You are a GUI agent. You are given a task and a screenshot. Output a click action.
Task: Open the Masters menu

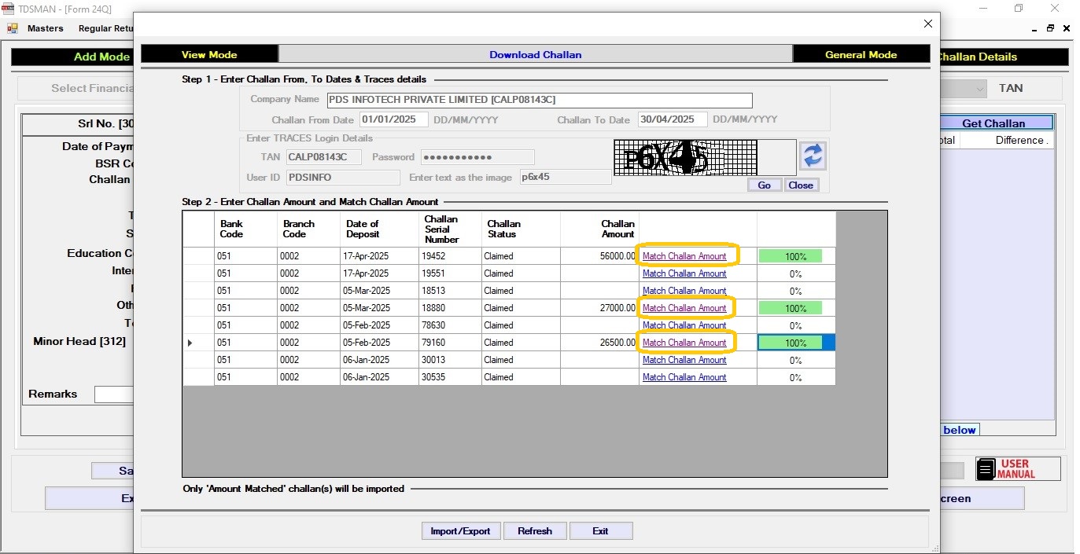pos(45,28)
